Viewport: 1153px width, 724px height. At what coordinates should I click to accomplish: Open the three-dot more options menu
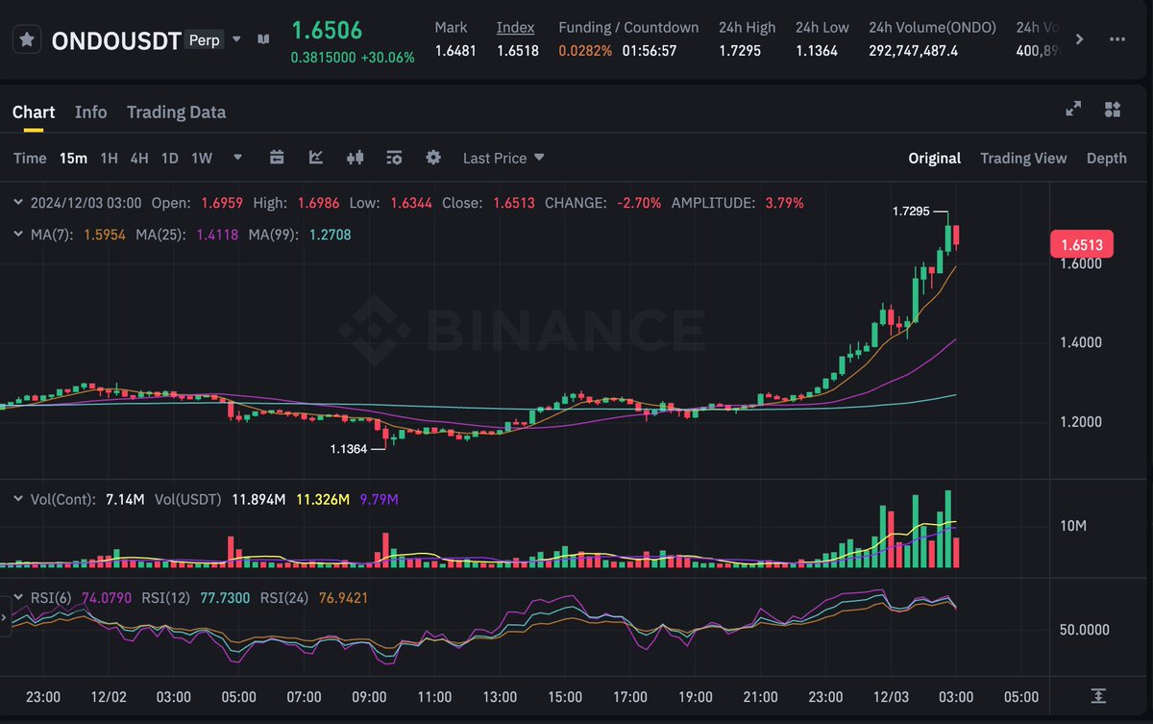(1116, 39)
